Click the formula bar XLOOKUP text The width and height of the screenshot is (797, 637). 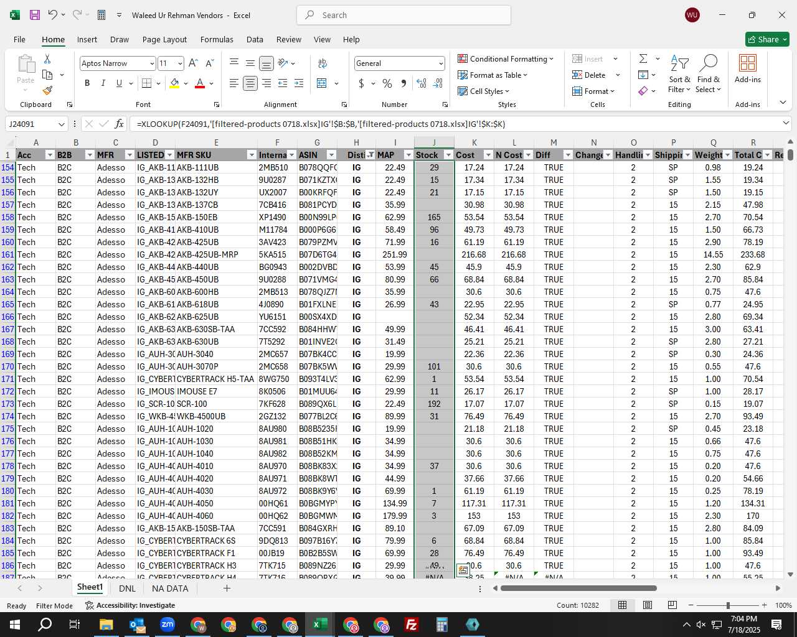tap(321, 124)
